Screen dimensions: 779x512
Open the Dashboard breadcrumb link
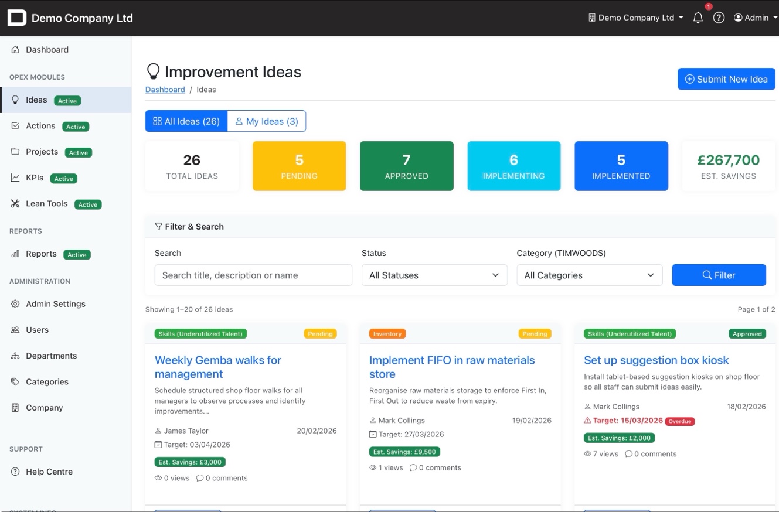(x=165, y=89)
